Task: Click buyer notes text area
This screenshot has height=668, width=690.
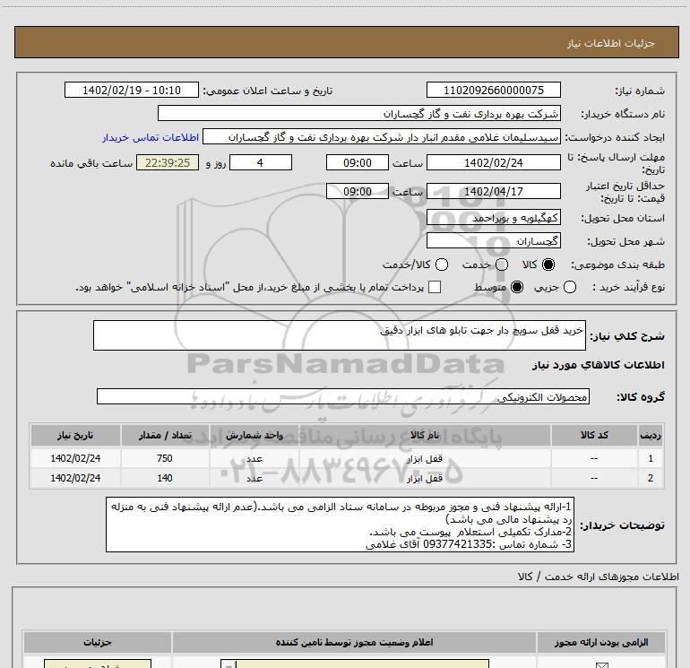Action: coord(340,525)
